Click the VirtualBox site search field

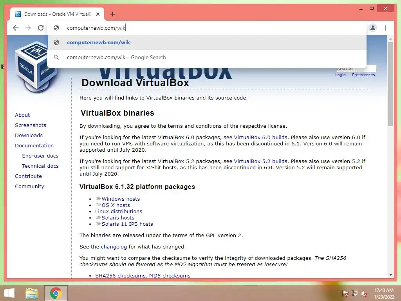356,69
